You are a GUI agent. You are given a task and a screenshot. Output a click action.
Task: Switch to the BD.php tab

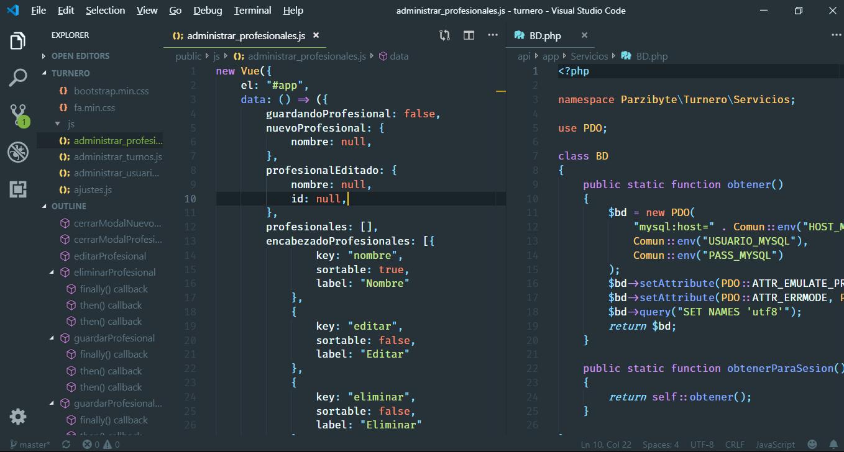[x=552, y=35]
